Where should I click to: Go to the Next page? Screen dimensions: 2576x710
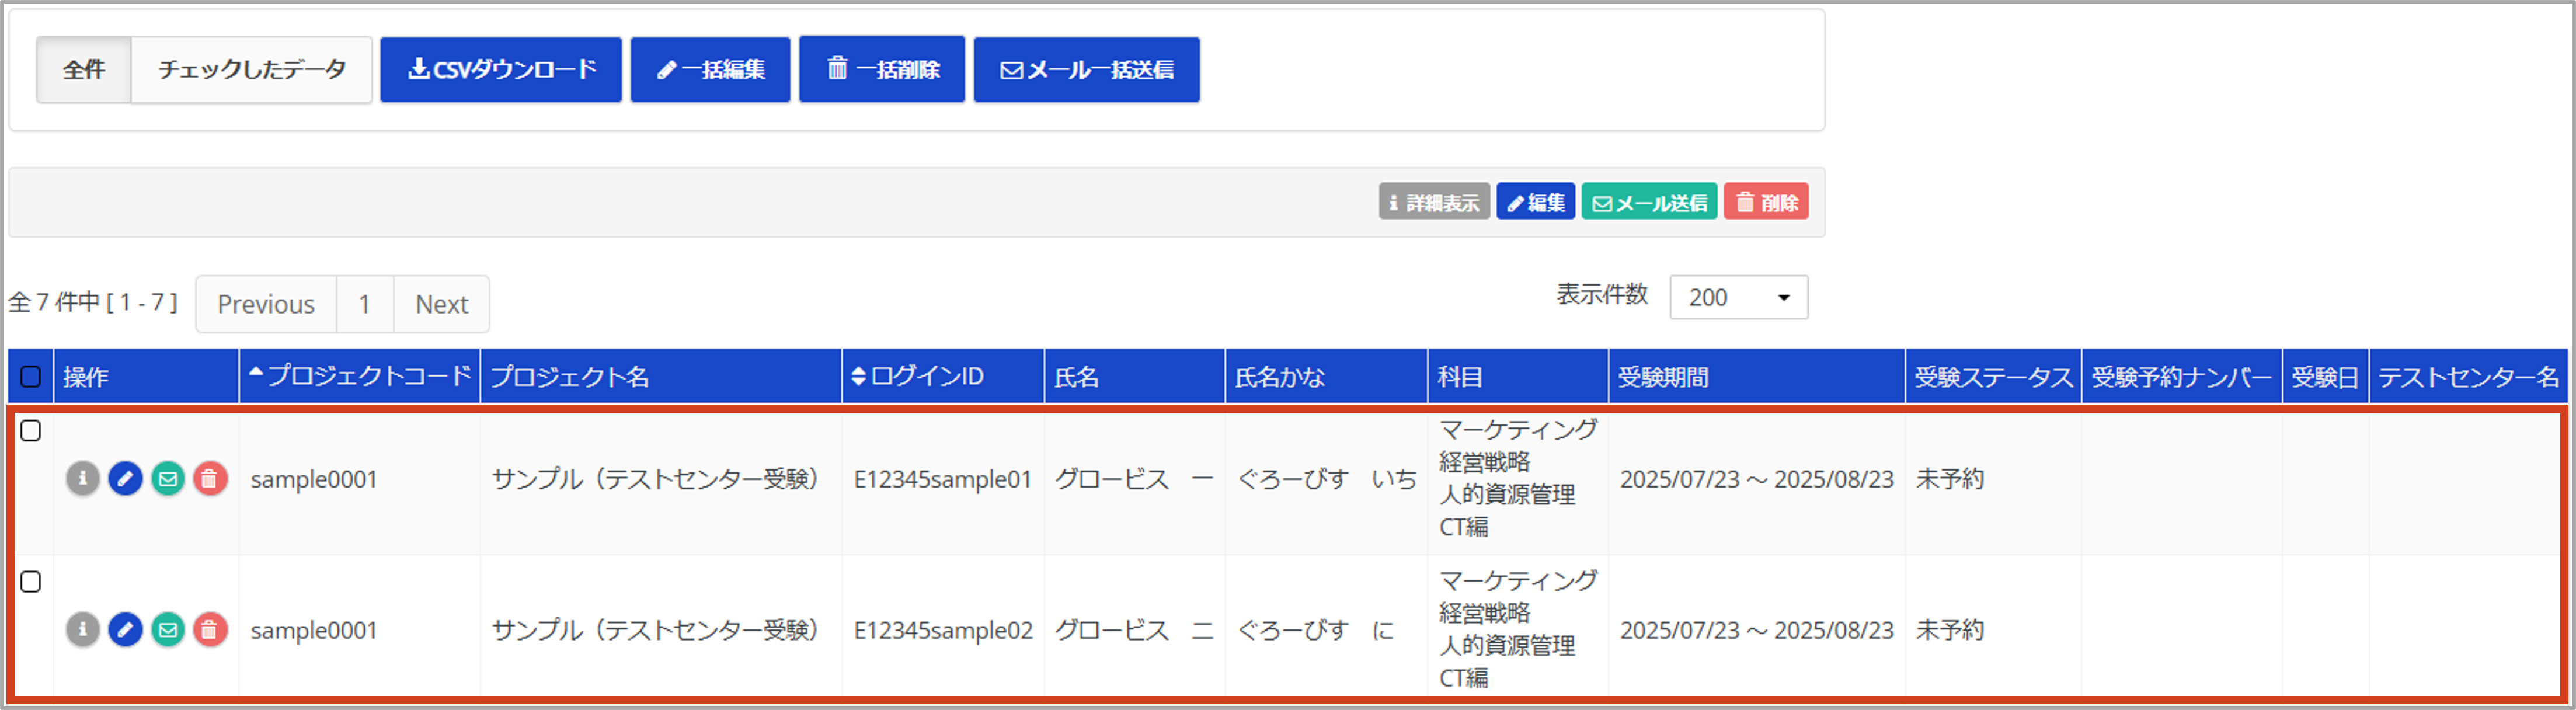pyautogui.click(x=442, y=304)
